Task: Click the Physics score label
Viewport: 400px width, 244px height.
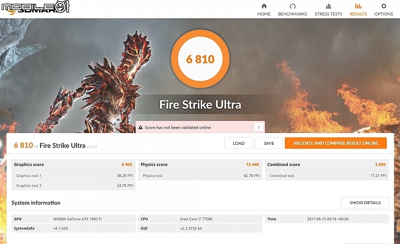Action: pos(154,165)
